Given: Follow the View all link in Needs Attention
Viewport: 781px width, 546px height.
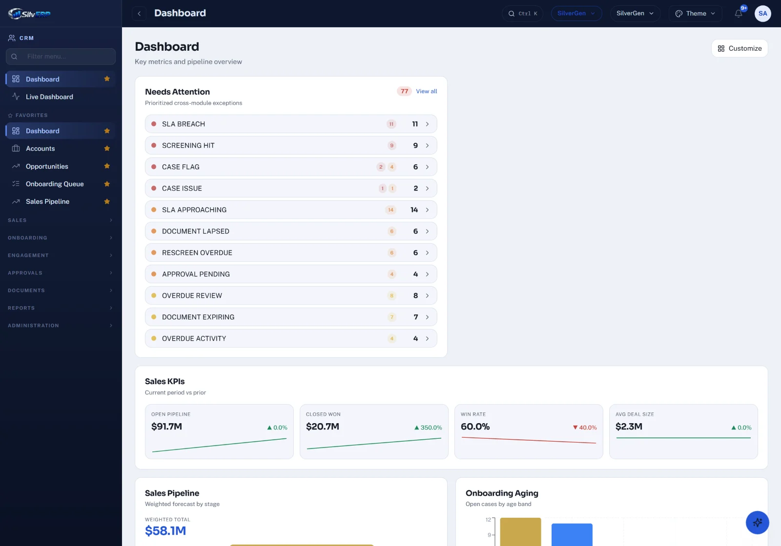Looking at the screenshot, I should click(426, 91).
